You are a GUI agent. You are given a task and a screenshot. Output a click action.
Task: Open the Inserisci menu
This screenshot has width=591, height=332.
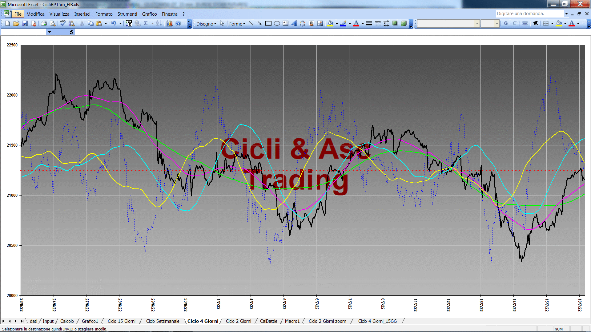[82, 14]
